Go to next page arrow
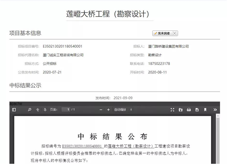 45,110
